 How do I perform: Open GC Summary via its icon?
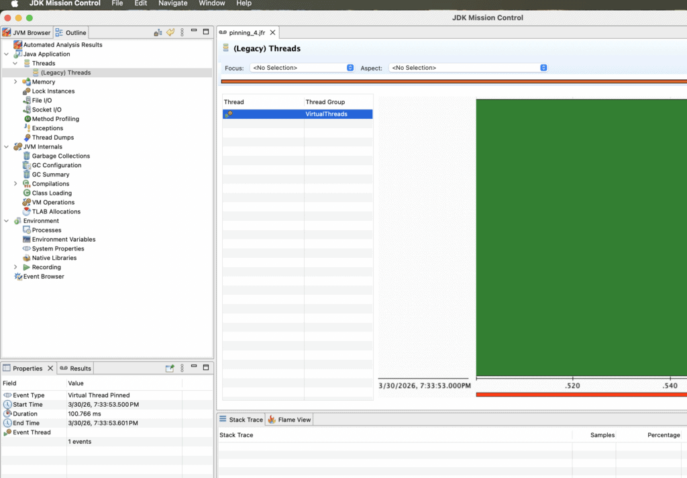click(27, 175)
